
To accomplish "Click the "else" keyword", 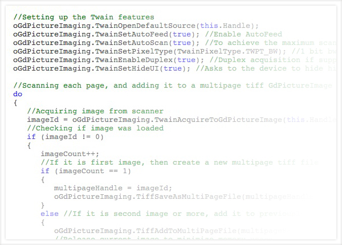I will 49,214.
